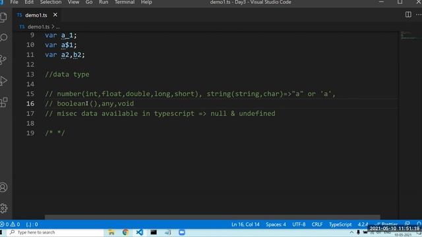
Task: Show hidden system tray icons chevron
Action: pyautogui.click(x=351, y=232)
